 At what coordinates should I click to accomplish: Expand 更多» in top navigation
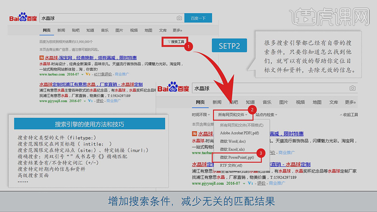(177, 30)
